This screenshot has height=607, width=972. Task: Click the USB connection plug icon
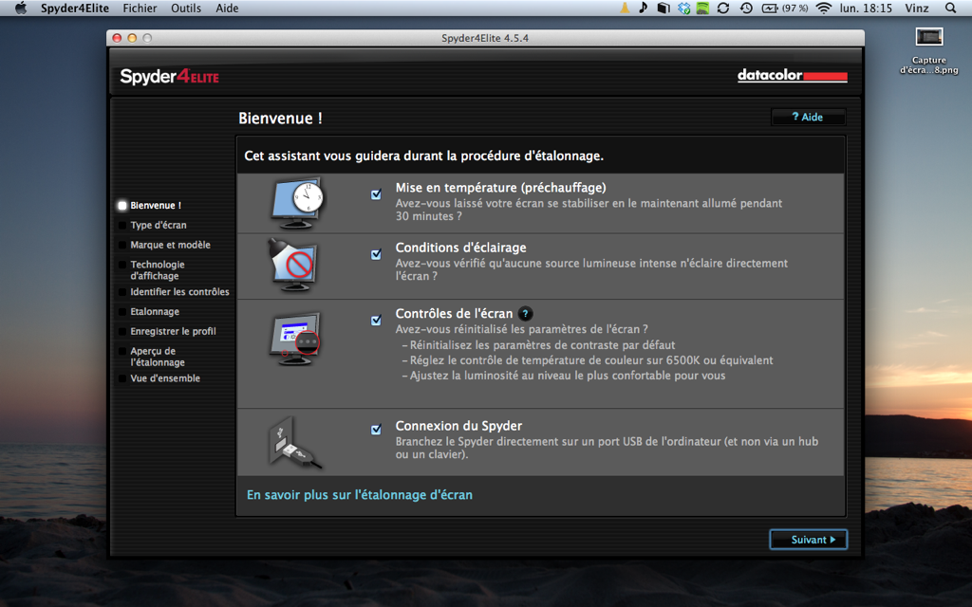(x=294, y=442)
